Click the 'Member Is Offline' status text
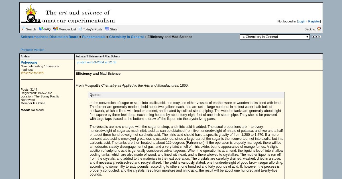 [x=33, y=103]
